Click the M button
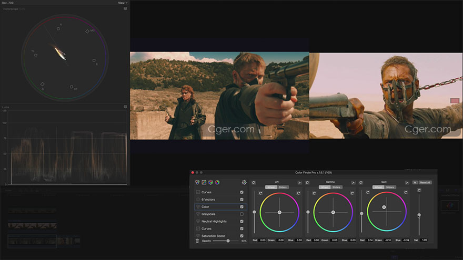Screen dimensions: 463x260 pyautogui.click(x=415, y=182)
